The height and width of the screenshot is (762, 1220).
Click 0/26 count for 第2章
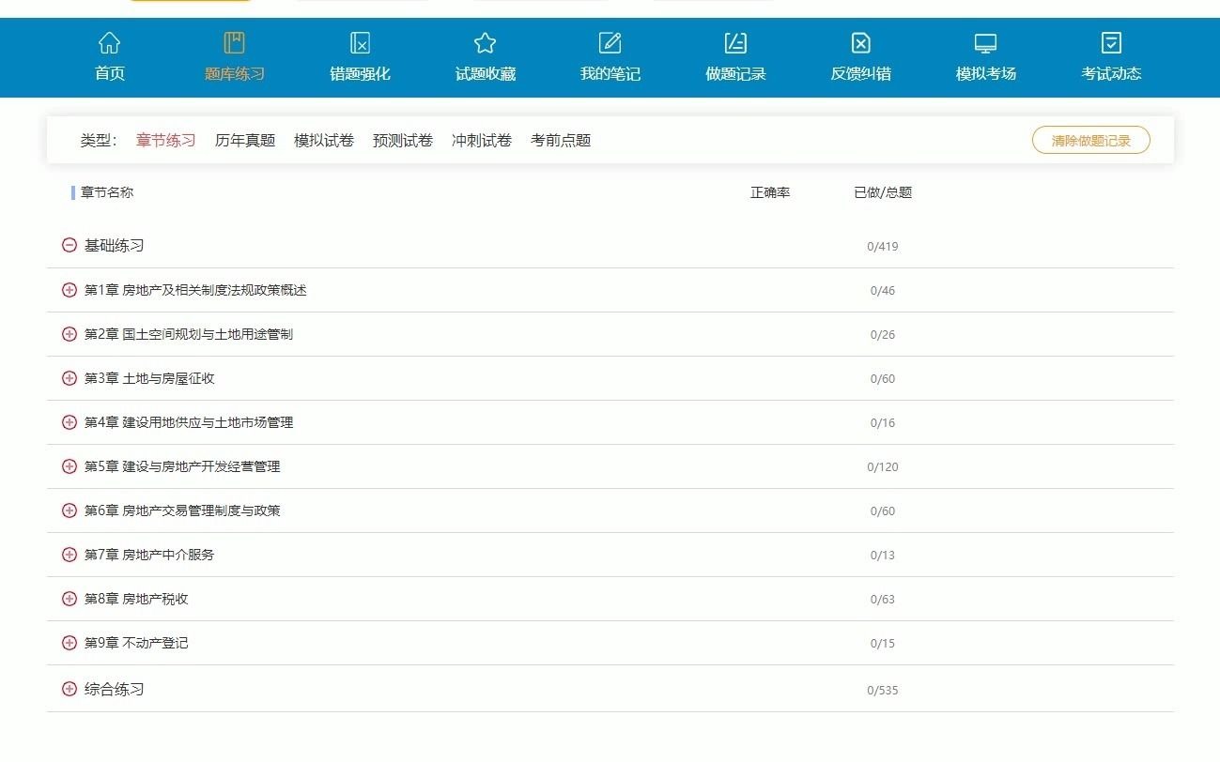tap(883, 335)
